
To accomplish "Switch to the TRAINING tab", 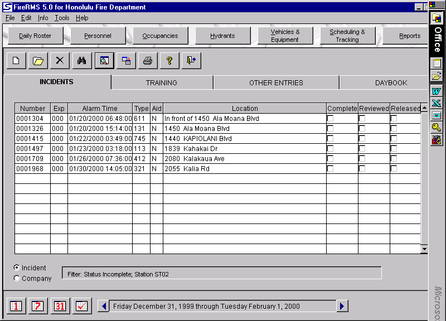I will 162,82.
